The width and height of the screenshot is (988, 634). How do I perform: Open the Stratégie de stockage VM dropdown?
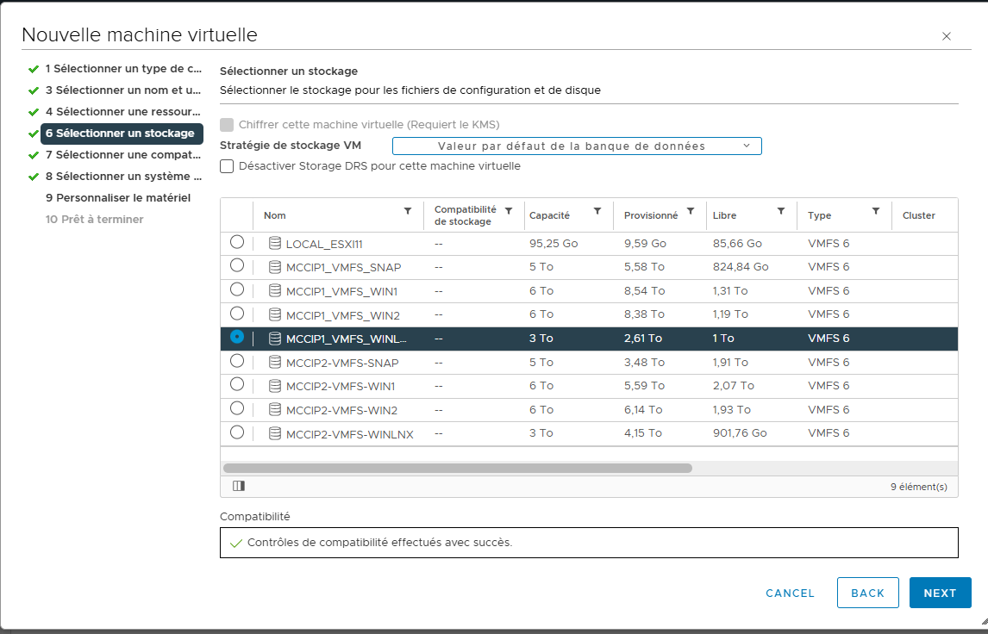[x=577, y=146]
